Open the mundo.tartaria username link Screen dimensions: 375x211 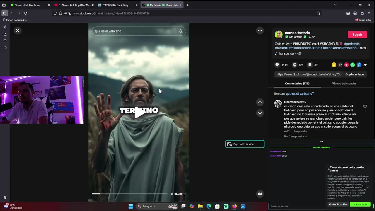[297, 33]
